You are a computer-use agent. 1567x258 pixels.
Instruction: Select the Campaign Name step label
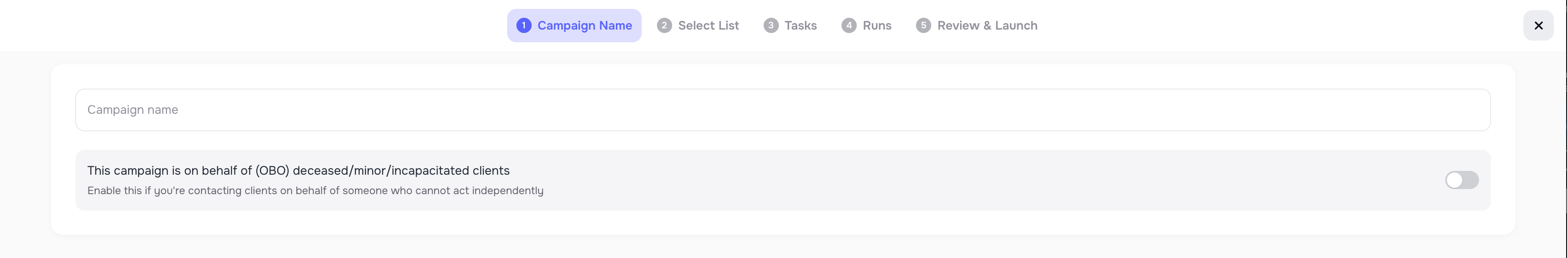[584, 25]
